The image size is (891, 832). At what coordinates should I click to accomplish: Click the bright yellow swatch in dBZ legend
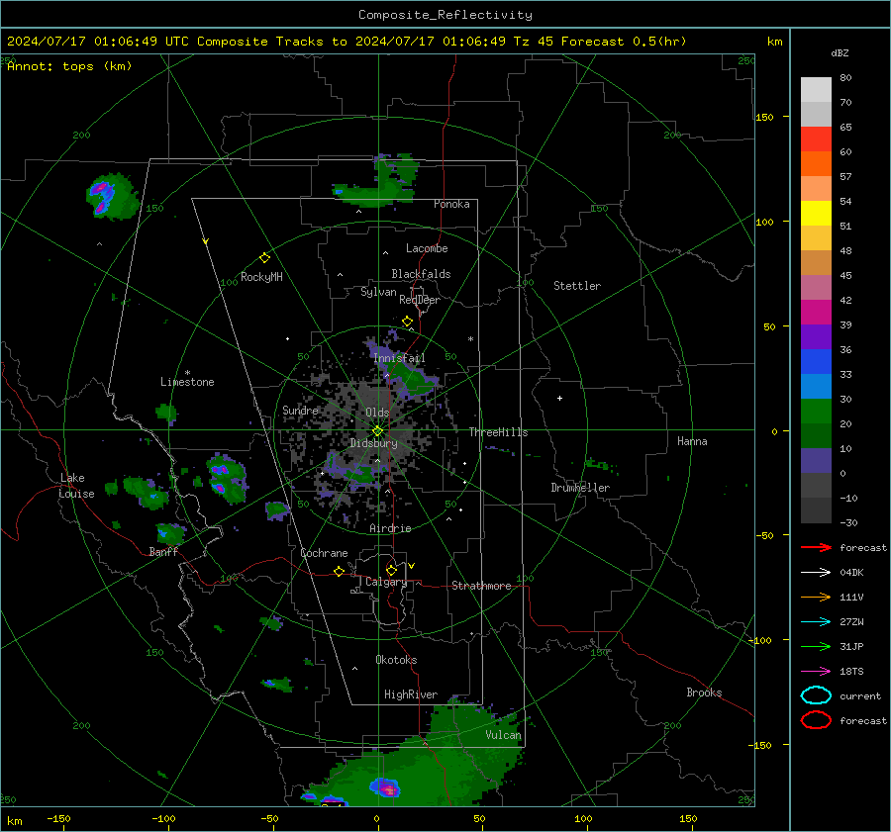[816, 214]
